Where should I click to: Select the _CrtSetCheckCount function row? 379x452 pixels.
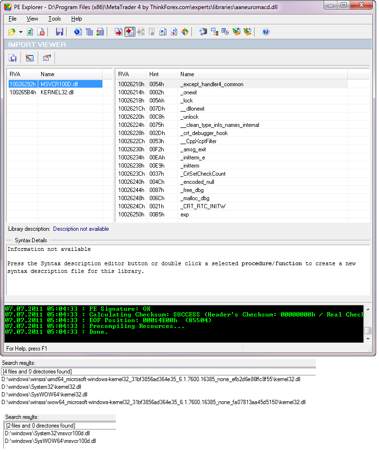pyautogui.click(x=232, y=174)
